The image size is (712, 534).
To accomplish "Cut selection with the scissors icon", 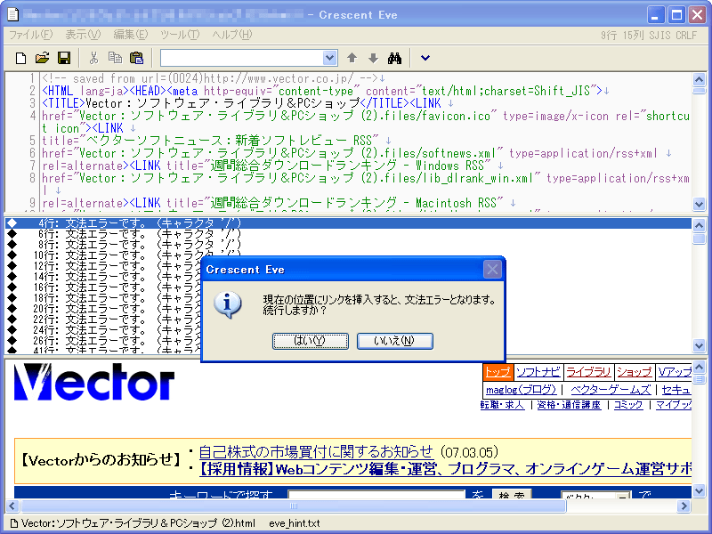I will [93, 58].
